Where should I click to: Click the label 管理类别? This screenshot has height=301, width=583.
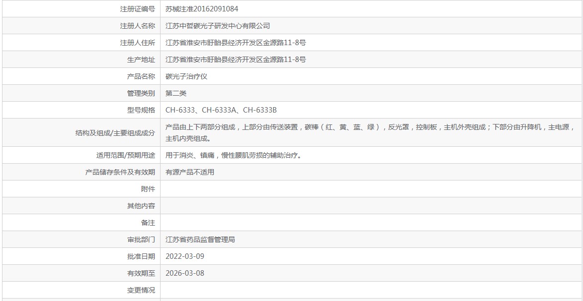(141, 94)
